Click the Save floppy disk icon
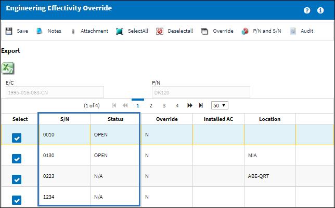Viewport: 335px width, 208px height. pyautogui.click(x=9, y=31)
